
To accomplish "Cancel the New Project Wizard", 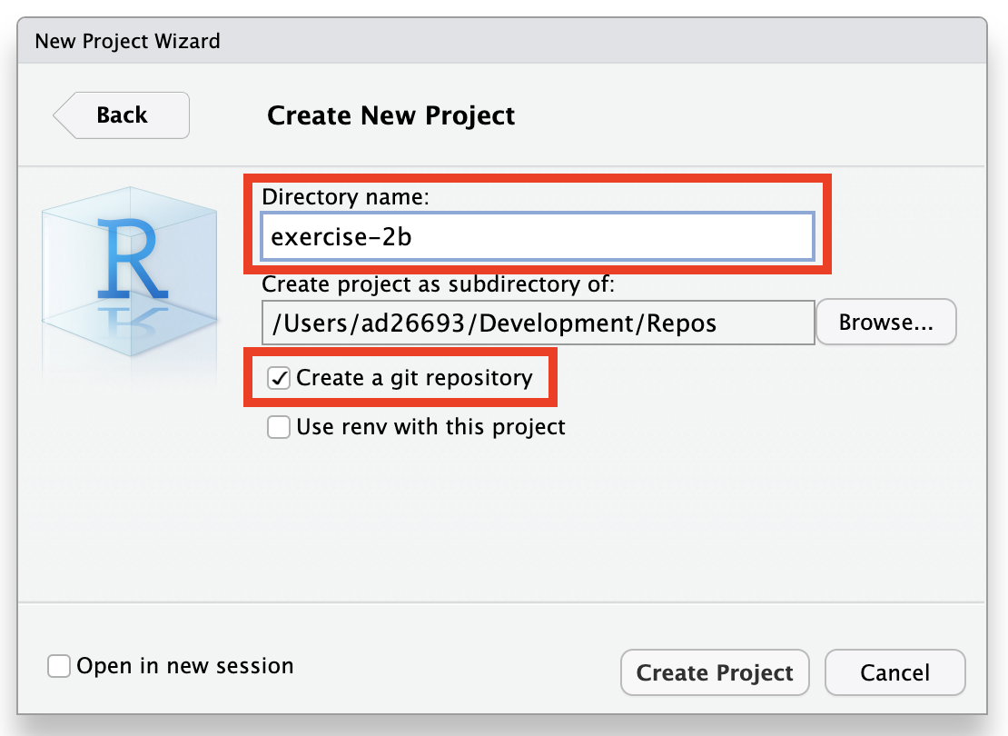I will point(894,672).
